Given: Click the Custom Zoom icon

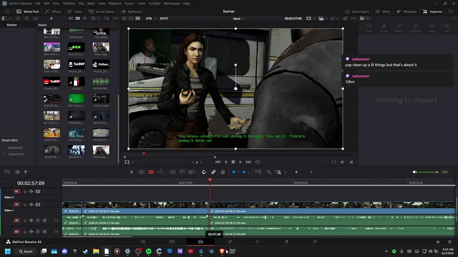Looking at the screenshot, I should click(278, 172).
